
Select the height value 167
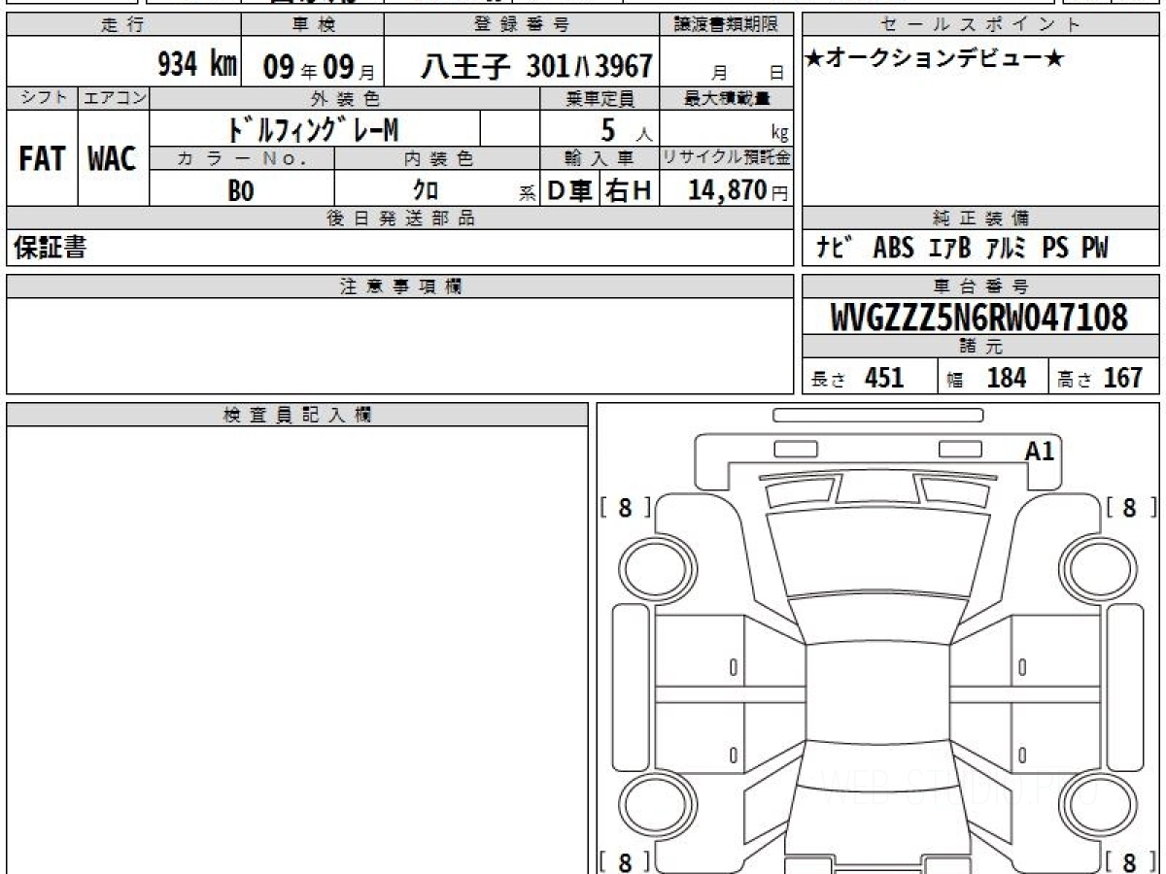click(x=1122, y=378)
